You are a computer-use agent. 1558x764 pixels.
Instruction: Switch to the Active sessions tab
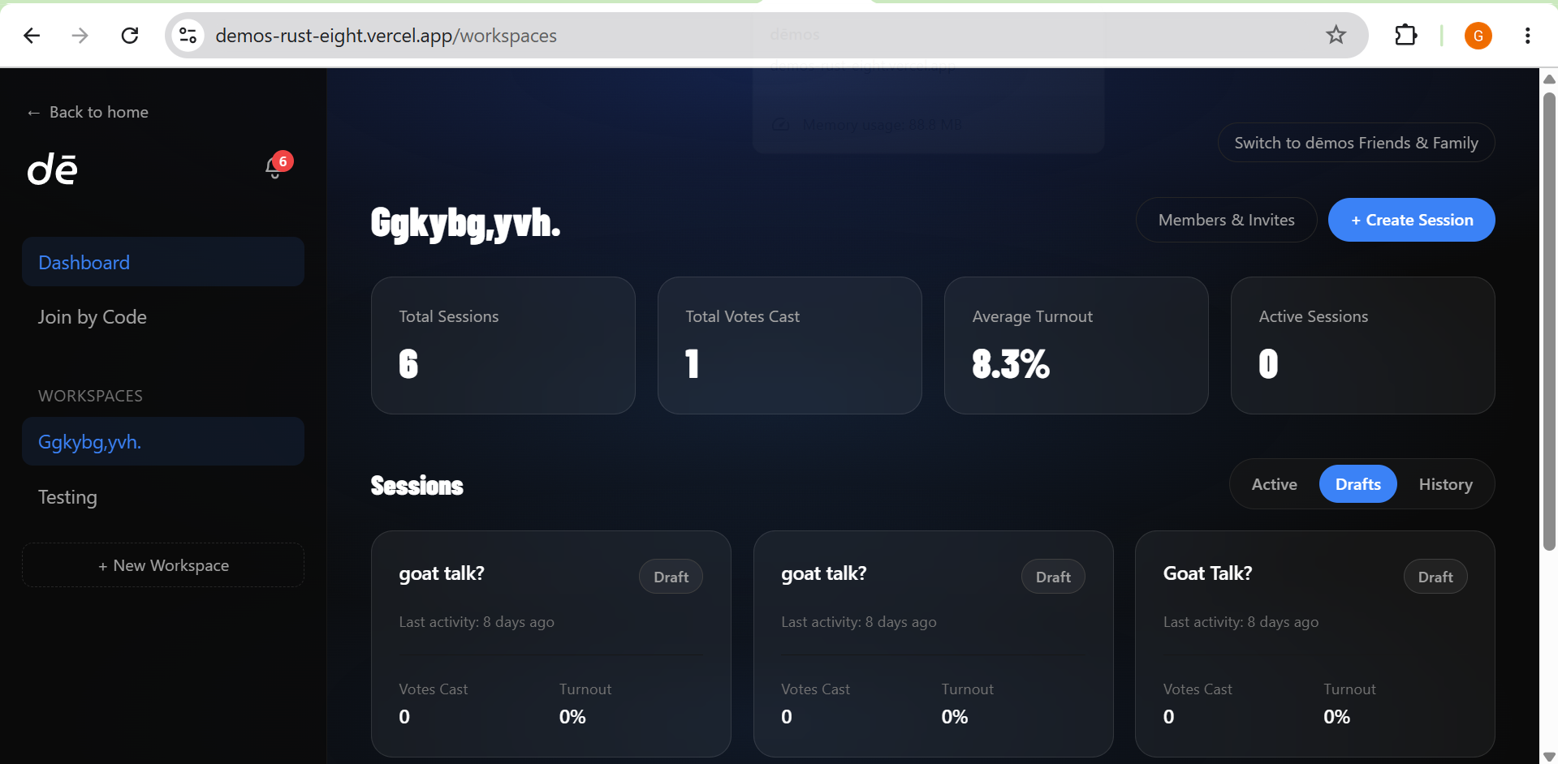pos(1274,484)
